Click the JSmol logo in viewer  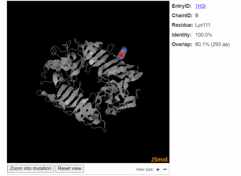pyautogui.click(x=159, y=159)
